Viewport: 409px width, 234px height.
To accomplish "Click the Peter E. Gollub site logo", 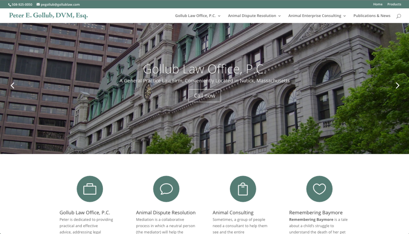I will (x=48, y=16).
